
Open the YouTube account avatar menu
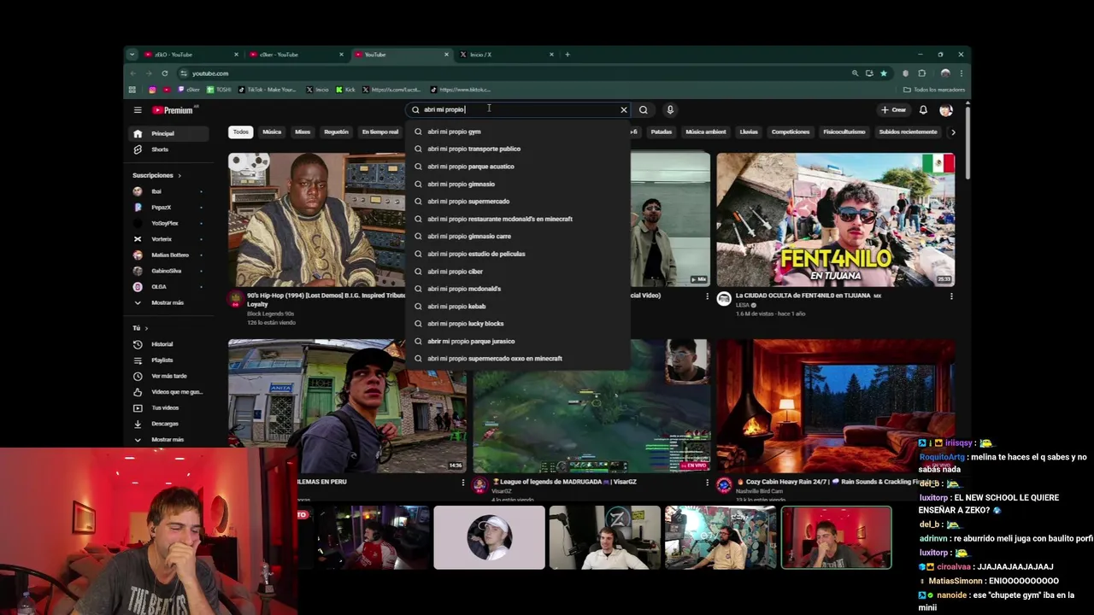pos(945,109)
